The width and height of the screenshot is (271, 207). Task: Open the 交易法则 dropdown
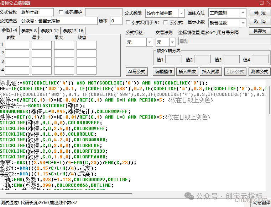click(172, 42)
